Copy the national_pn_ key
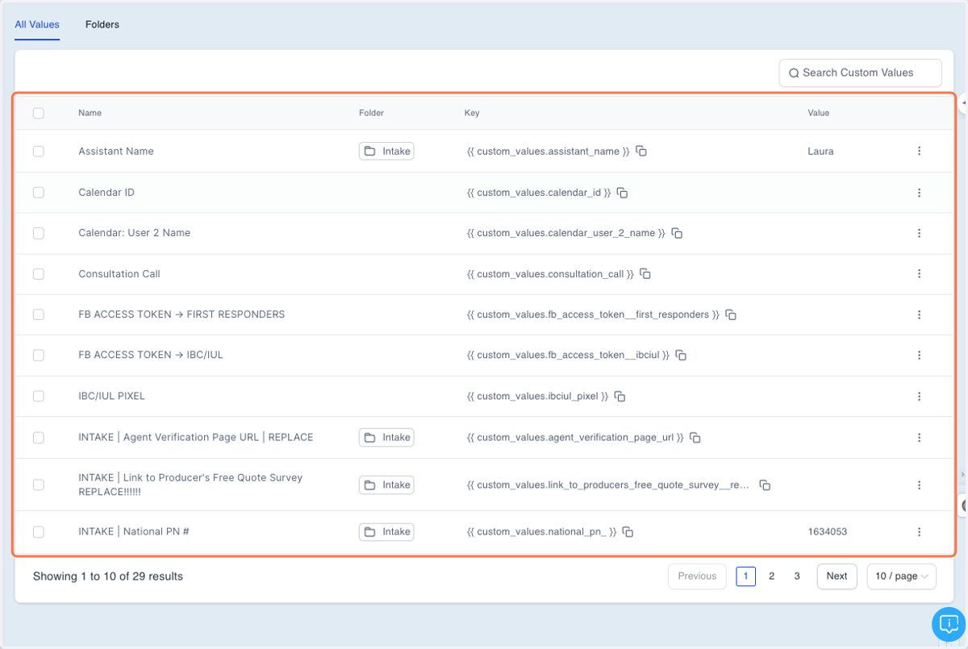 (x=628, y=532)
